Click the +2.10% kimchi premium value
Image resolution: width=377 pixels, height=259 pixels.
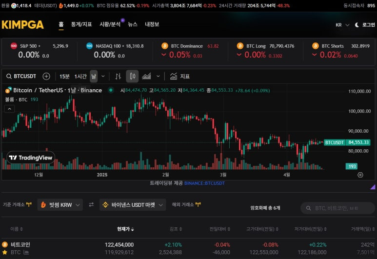point(173,245)
